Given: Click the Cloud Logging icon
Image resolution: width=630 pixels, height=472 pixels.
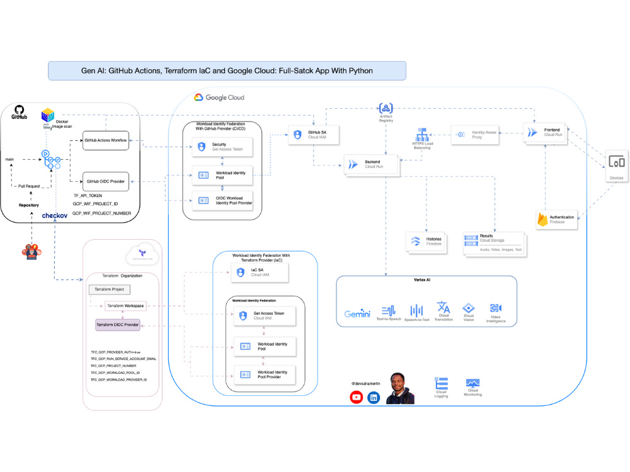Looking at the screenshot, I should point(441,383).
